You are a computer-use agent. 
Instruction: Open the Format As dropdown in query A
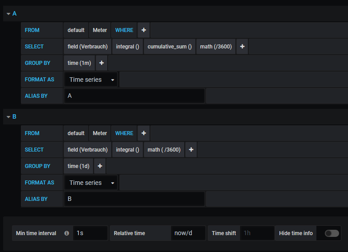91,80
